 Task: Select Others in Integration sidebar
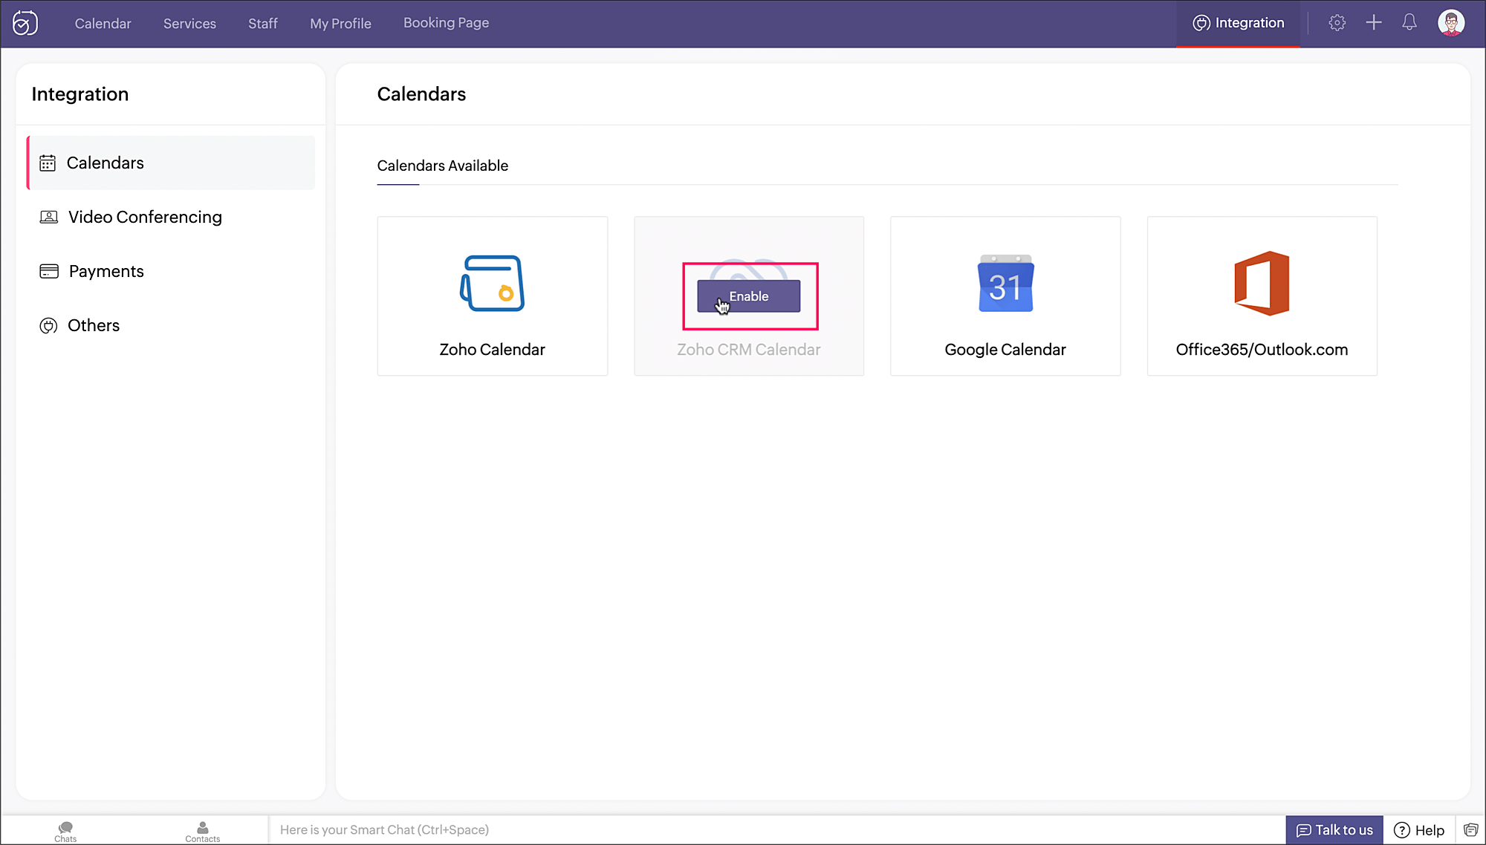coord(171,325)
